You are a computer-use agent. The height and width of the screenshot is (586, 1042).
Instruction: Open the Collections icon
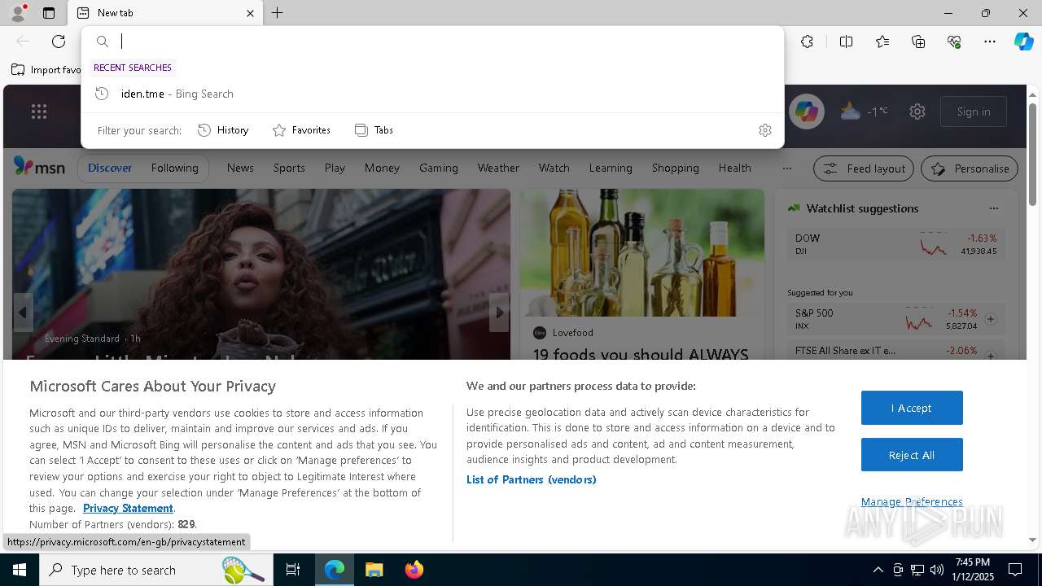point(918,42)
